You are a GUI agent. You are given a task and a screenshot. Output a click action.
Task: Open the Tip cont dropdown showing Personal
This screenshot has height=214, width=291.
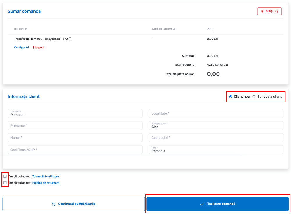point(75,114)
